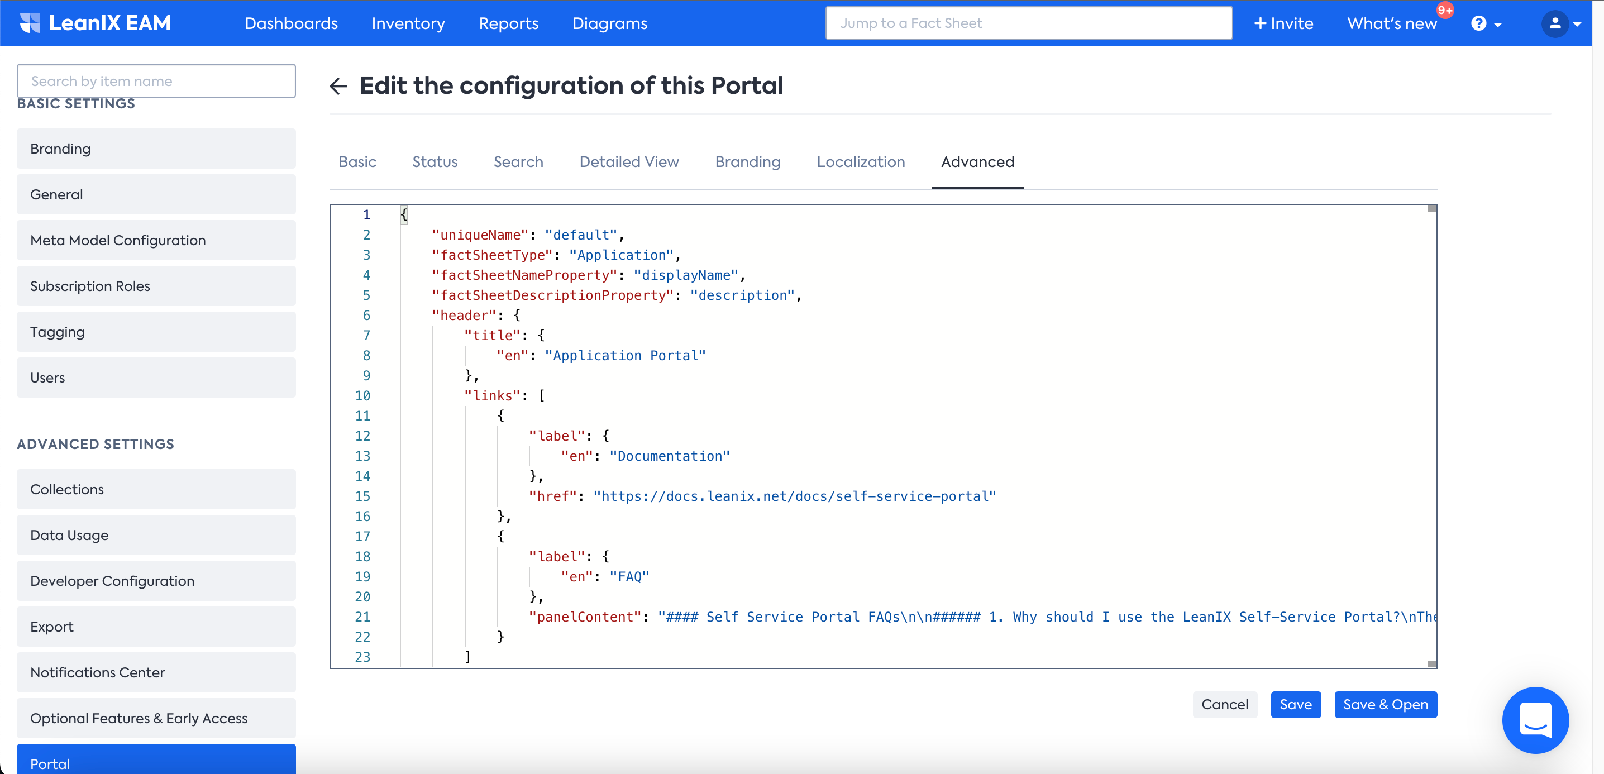The image size is (1604, 774).
Task: Switch to the Localization tab
Action: pyautogui.click(x=861, y=162)
